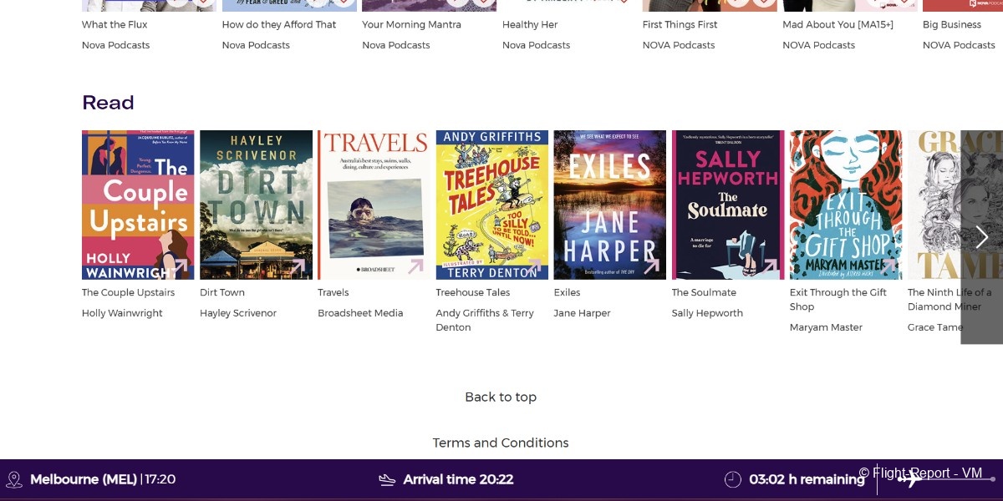The width and height of the screenshot is (1003, 501).
Task: Click the arrow icon on the Travels cover
Action: coord(415,266)
